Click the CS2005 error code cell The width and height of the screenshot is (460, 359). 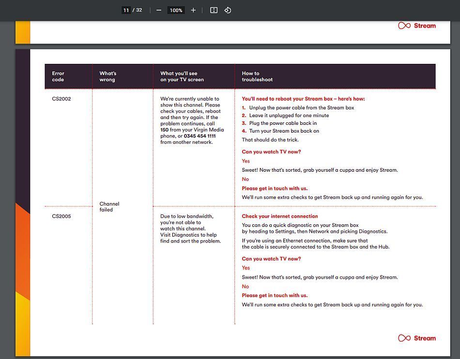tap(61, 216)
